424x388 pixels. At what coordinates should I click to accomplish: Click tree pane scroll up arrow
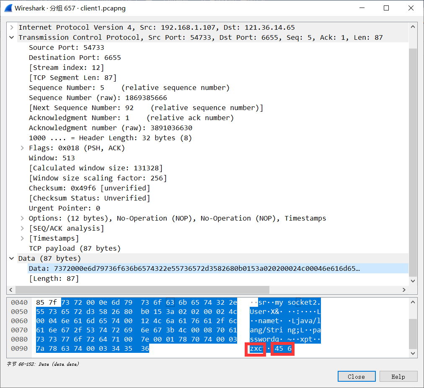click(x=413, y=27)
